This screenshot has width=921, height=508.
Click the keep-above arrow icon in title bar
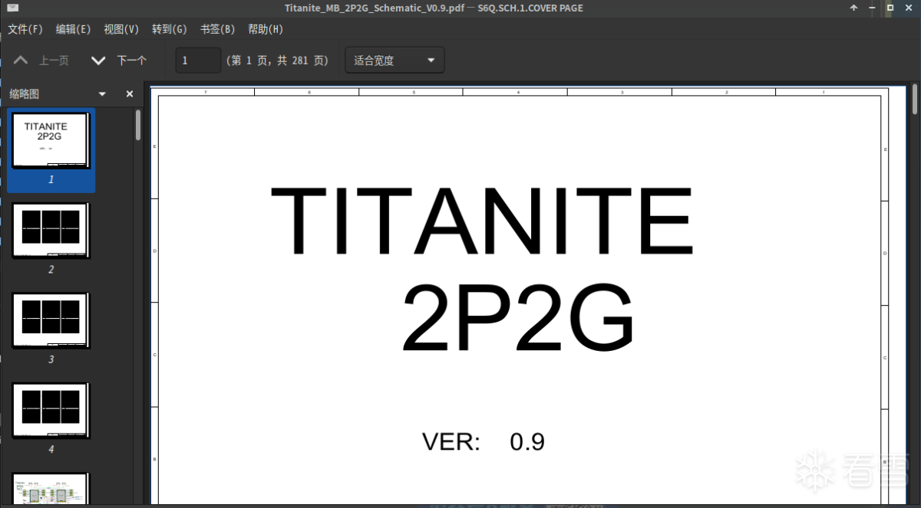(853, 8)
